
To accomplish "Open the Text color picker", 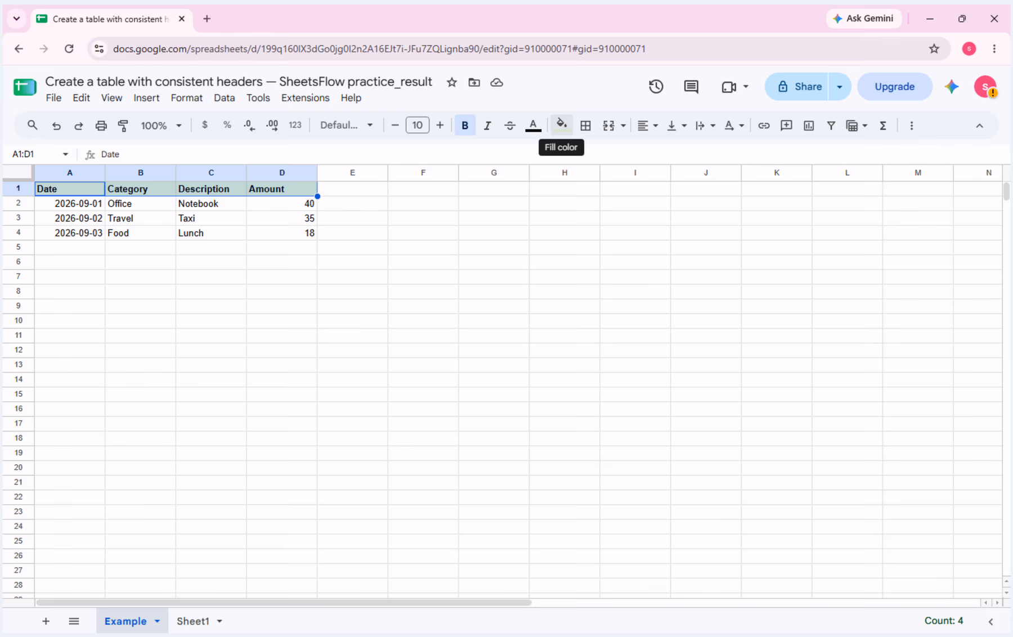I will tap(533, 125).
